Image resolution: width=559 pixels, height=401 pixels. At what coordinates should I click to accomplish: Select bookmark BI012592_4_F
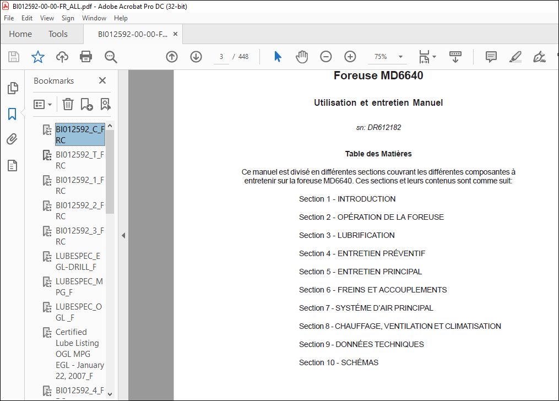[x=80, y=391]
